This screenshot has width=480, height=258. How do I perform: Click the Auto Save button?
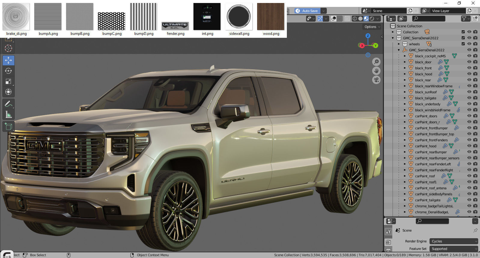click(307, 11)
